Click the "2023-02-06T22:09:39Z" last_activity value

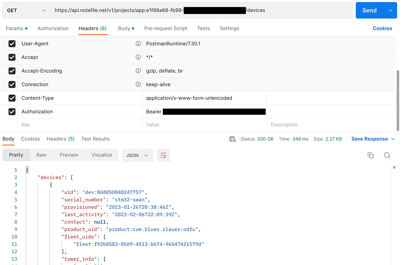click(x=145, y=215)
